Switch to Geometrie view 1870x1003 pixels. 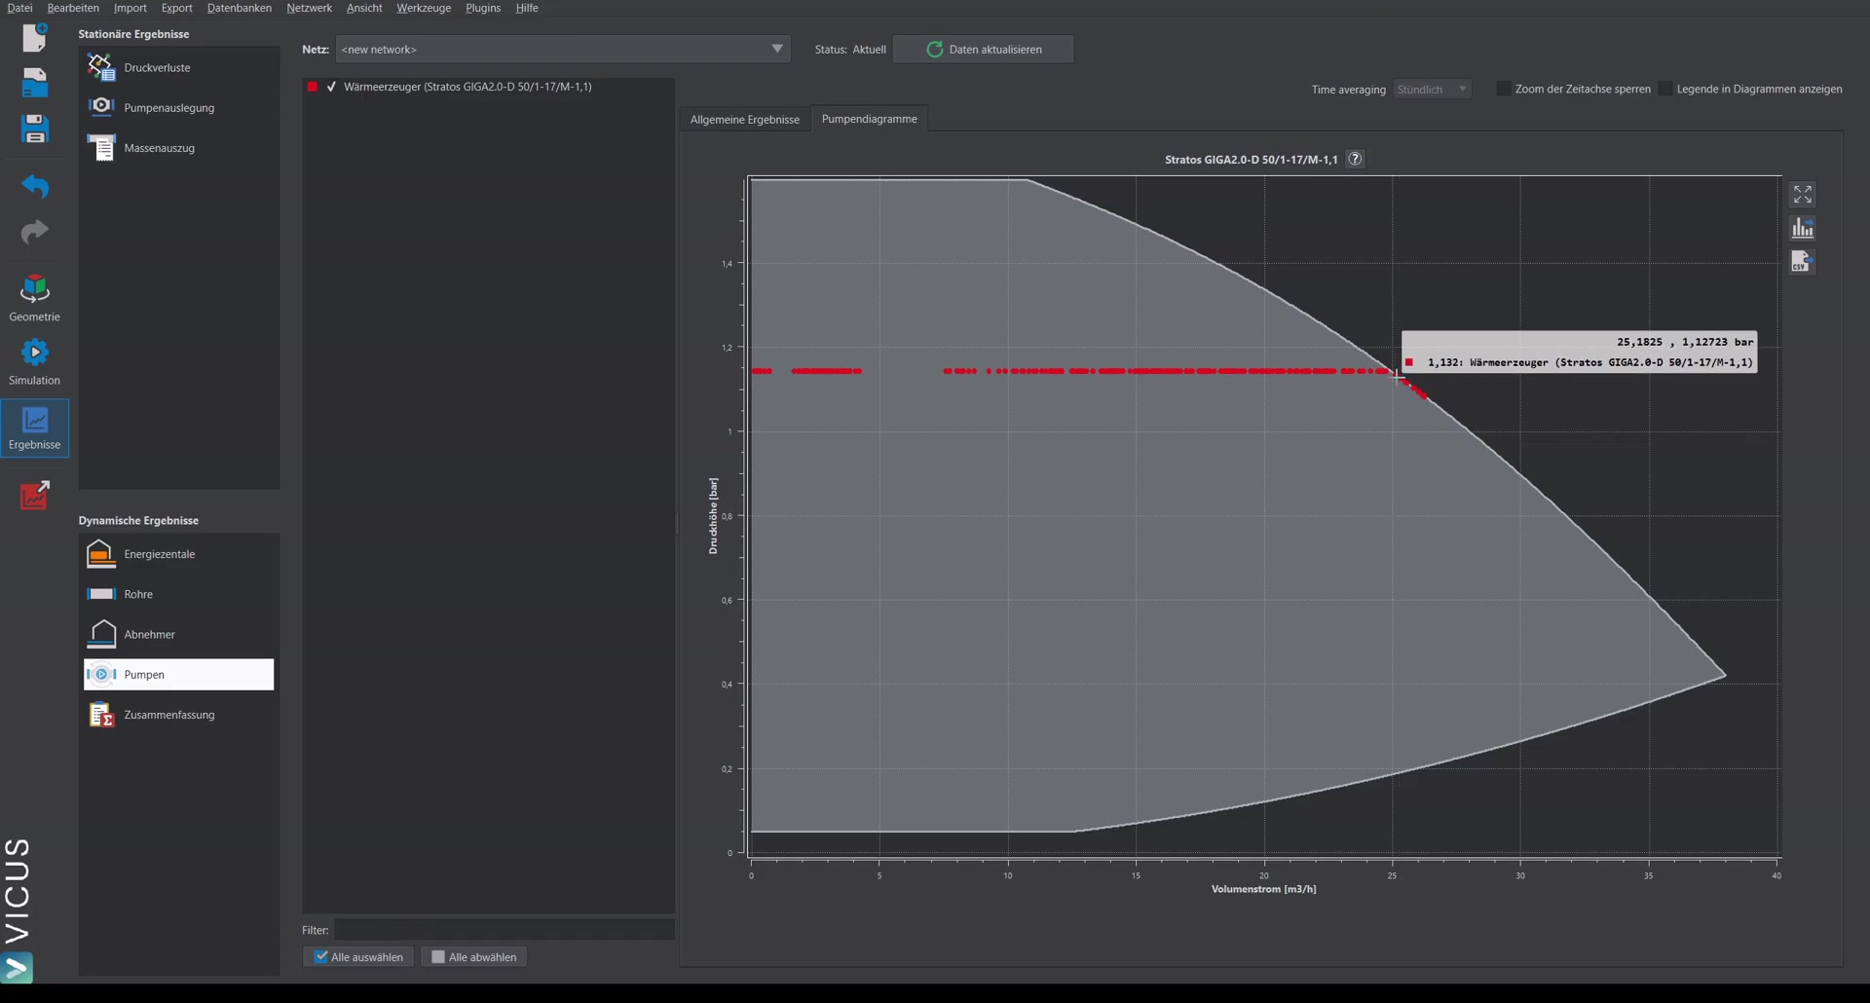[34, 298]
